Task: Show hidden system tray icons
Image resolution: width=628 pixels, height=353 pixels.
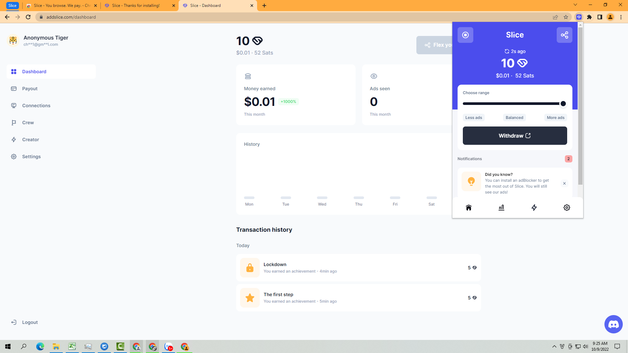Action: tap(554, 346)
